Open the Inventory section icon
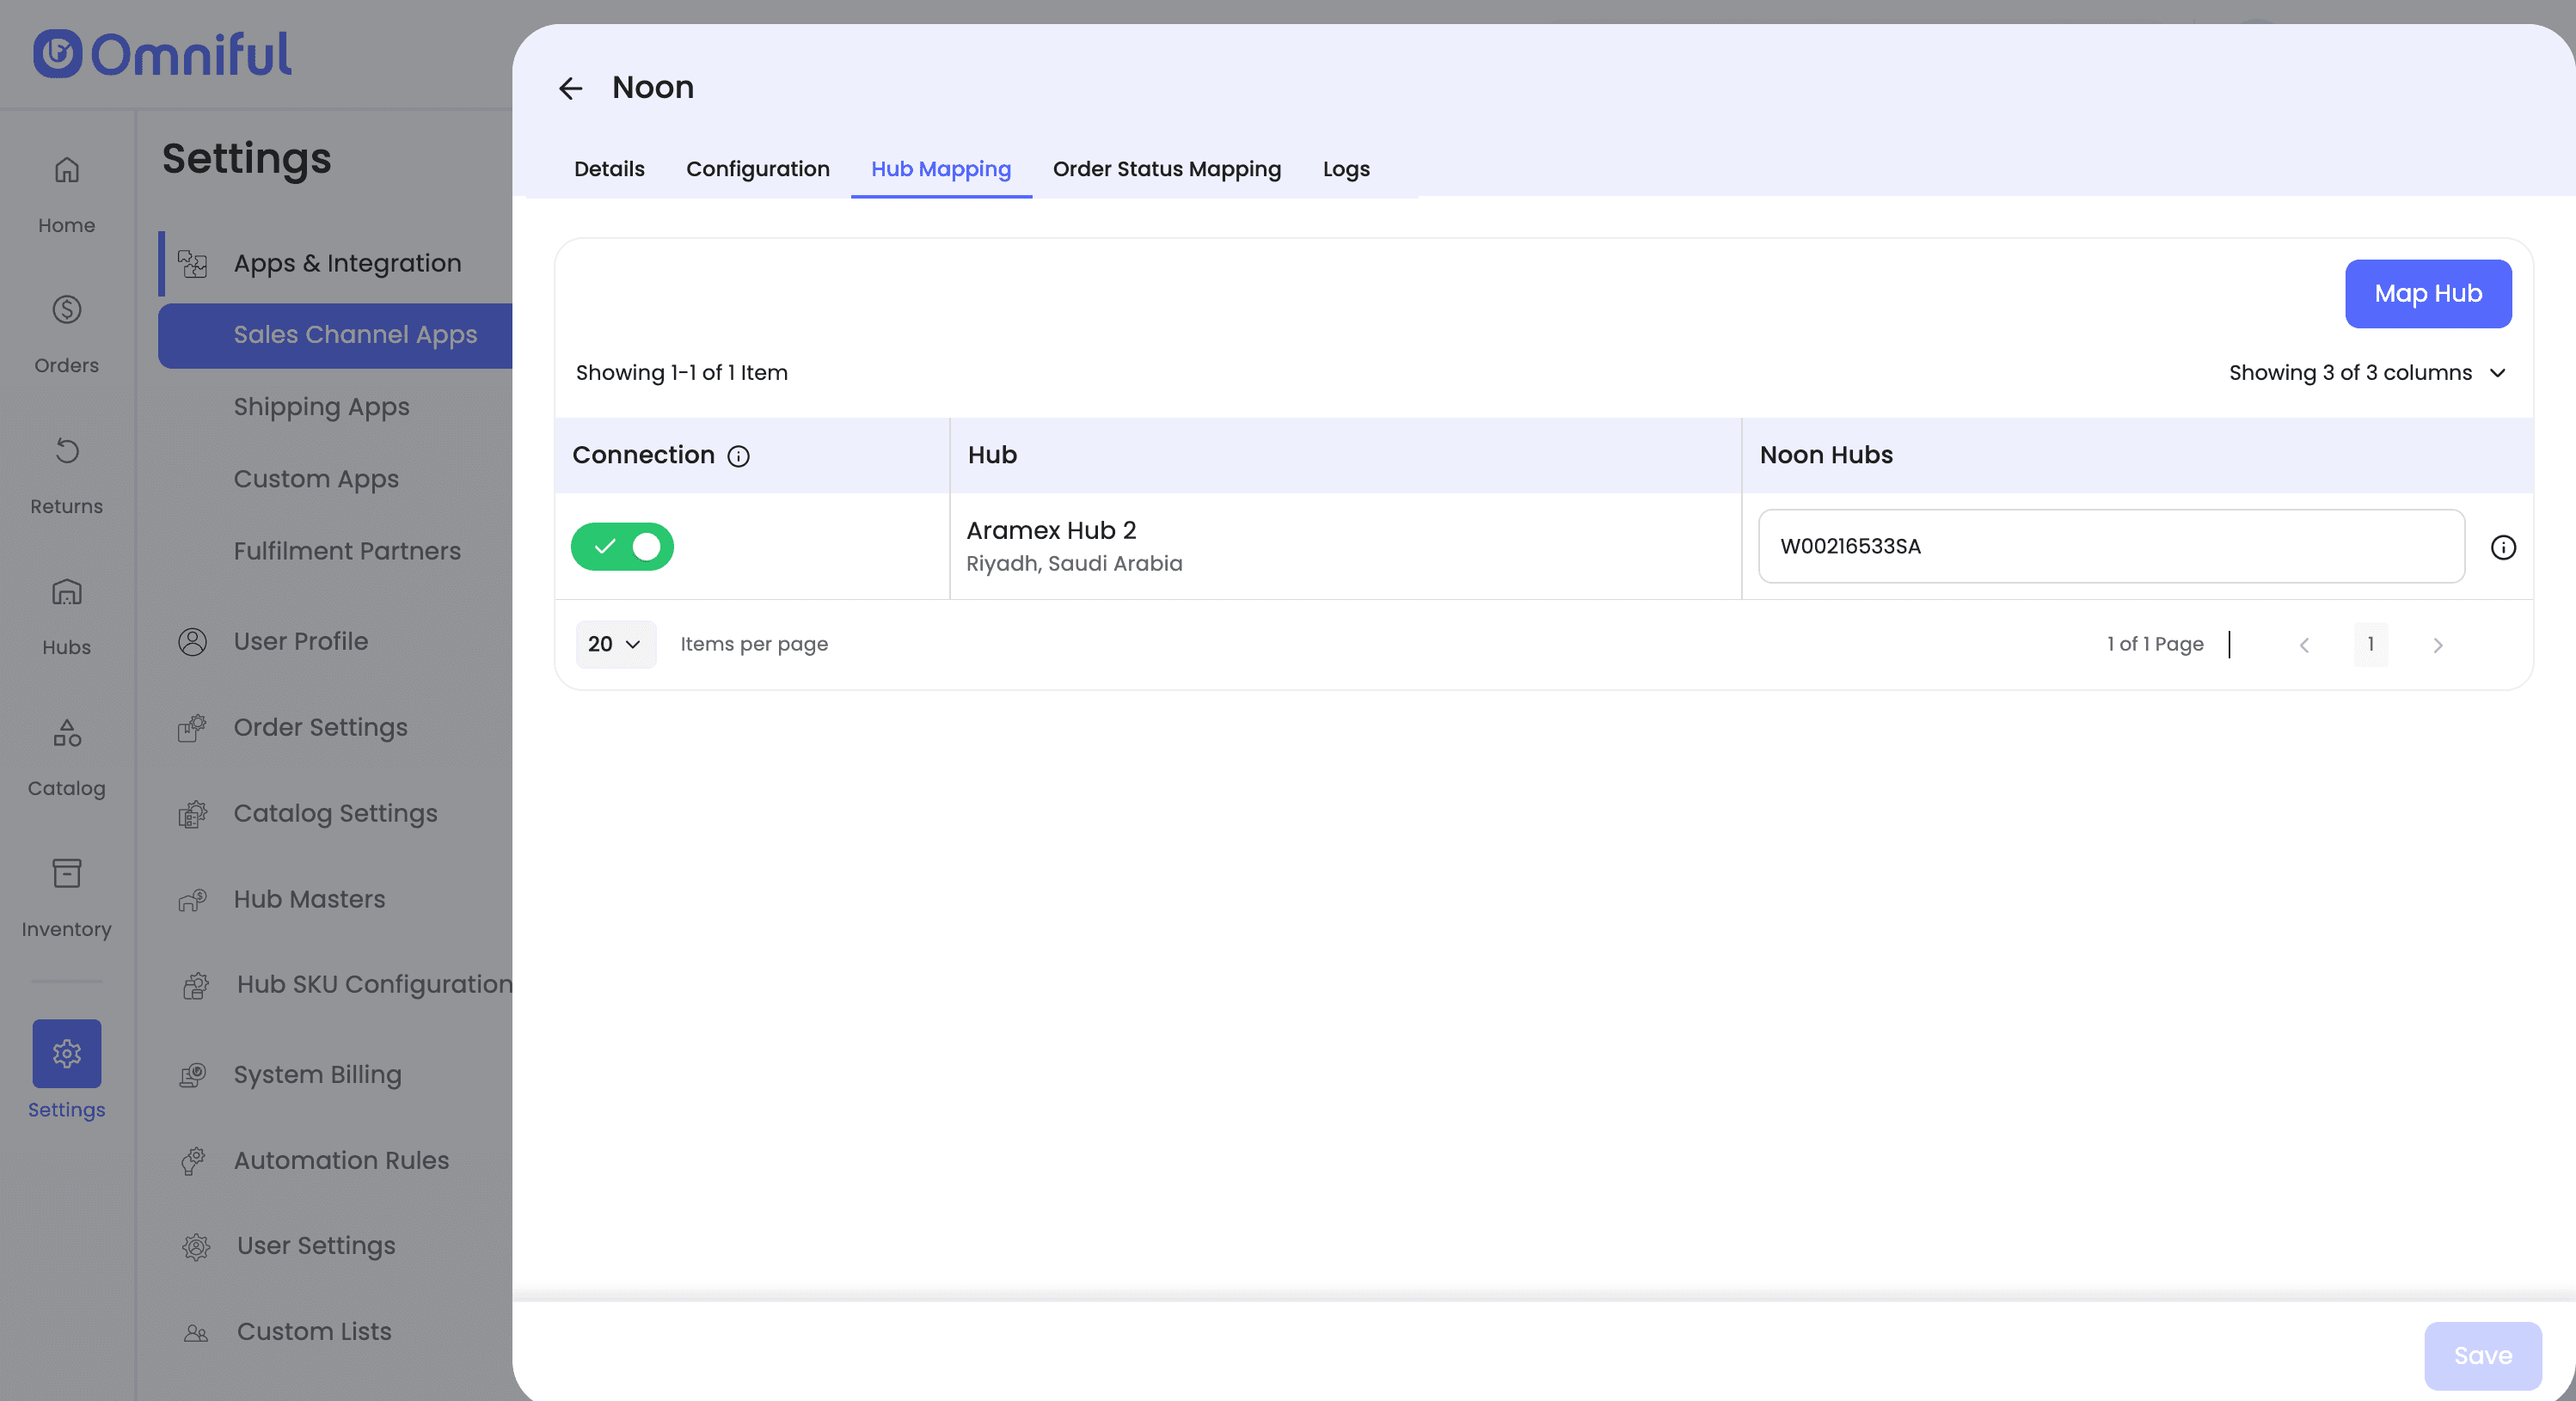 66,873
